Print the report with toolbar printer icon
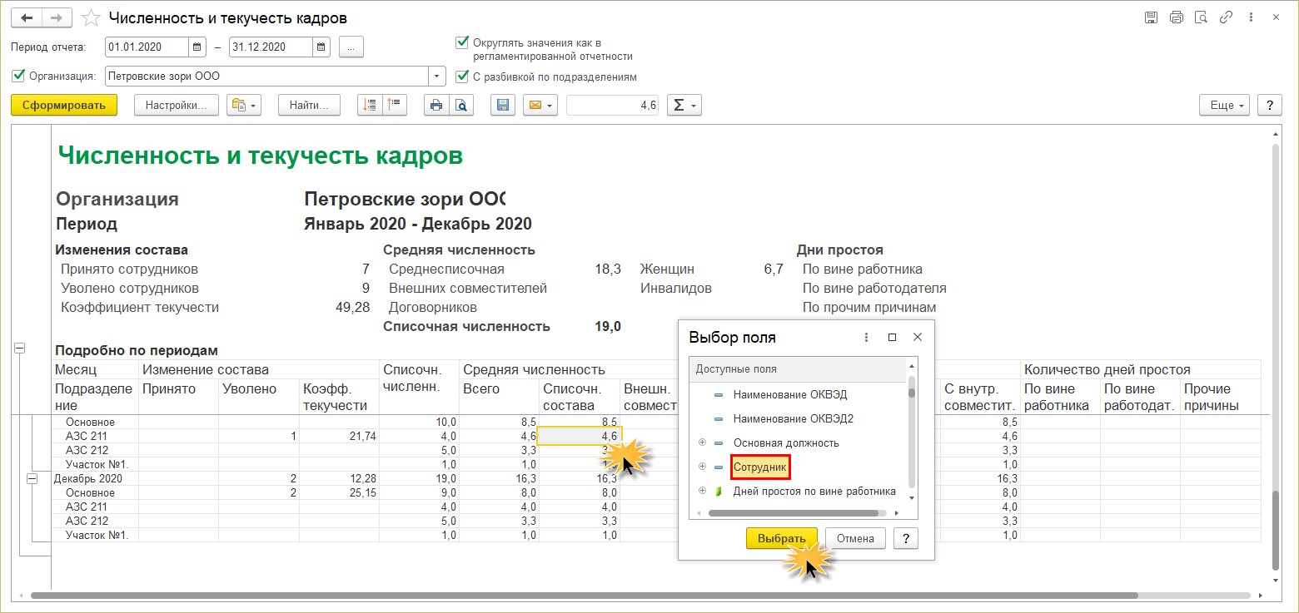The width and height of the screenshot is (1299, 613). [436, 106]
